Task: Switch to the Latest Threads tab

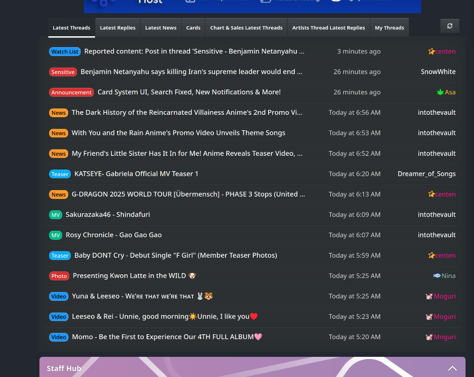Action: [72, 28]
